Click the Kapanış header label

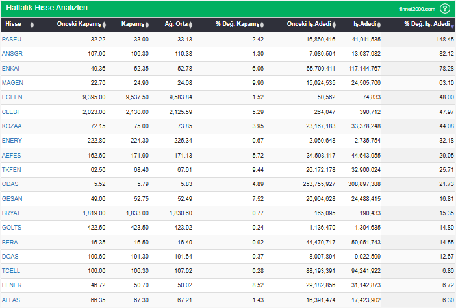click(133, 24)
